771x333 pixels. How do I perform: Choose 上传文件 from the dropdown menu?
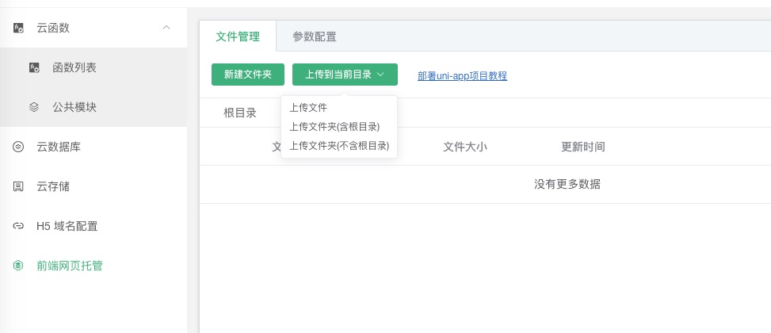(308, 108)
